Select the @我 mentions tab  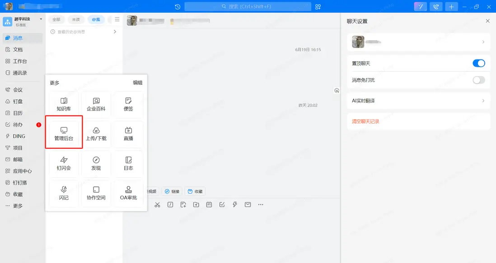95,19
